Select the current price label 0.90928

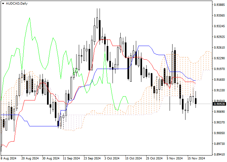click(x=219, y=104)
